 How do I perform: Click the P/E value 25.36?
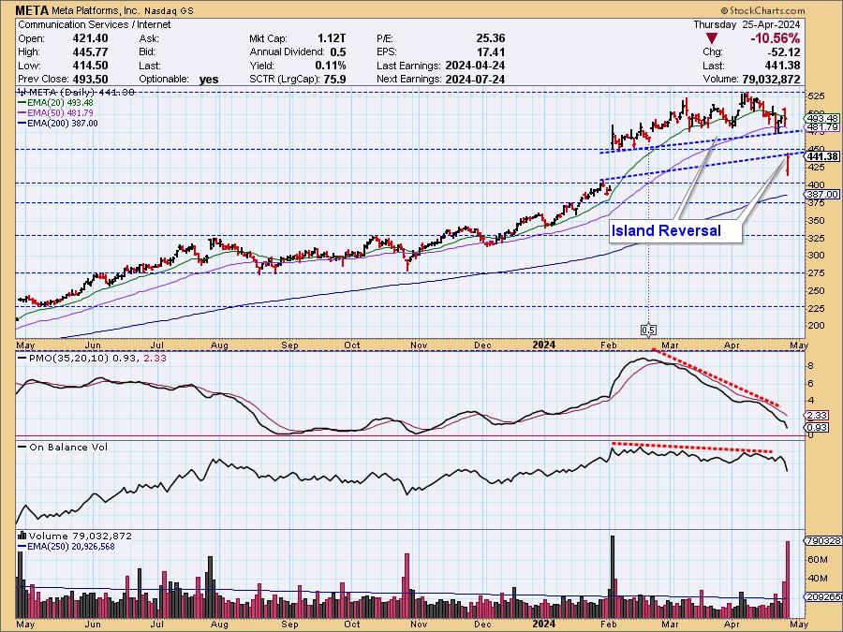tap(490, 38)
